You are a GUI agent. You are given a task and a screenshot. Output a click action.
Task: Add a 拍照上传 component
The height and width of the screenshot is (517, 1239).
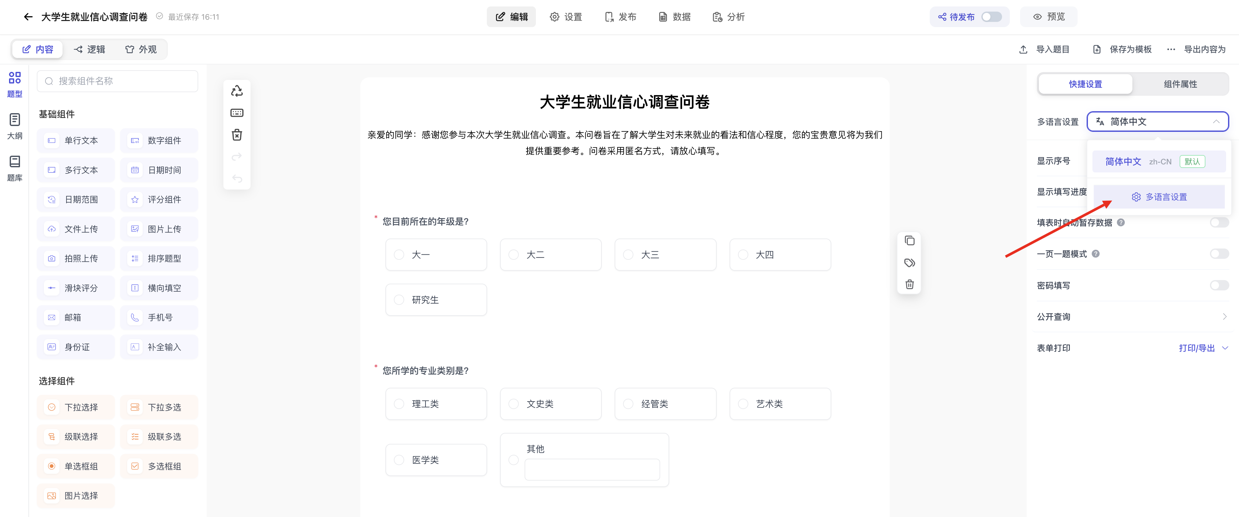[76, 258]
